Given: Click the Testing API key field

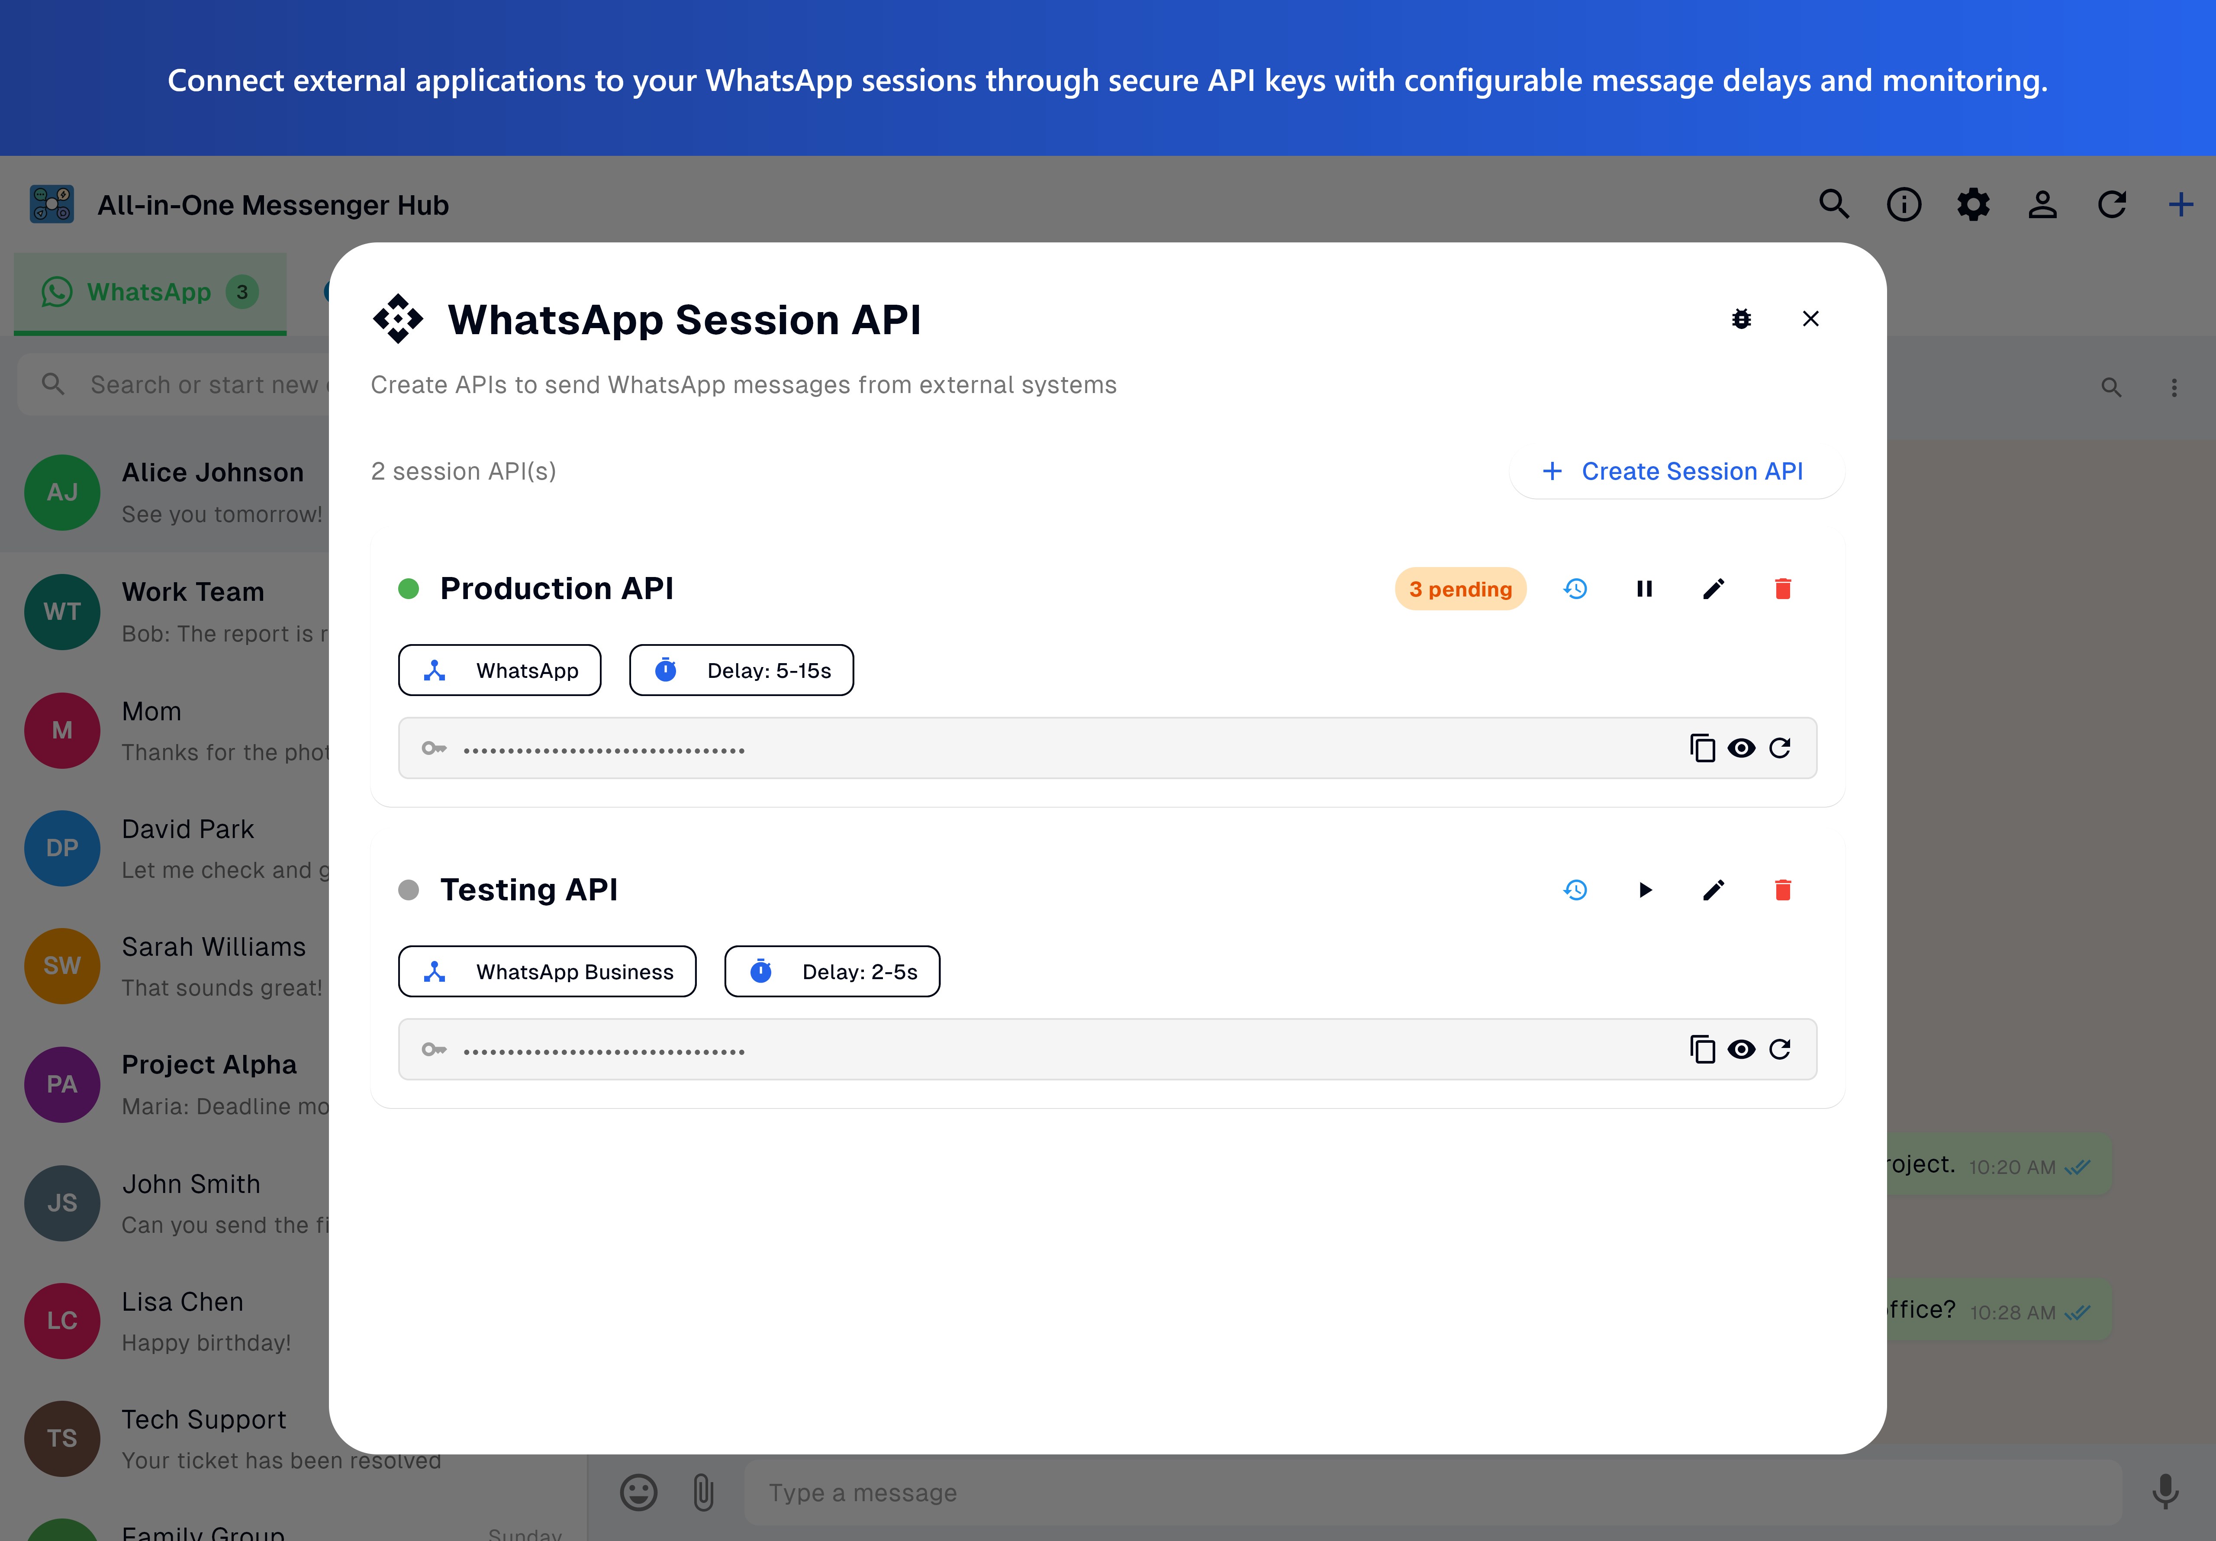Looking at the screenshot, I should click(1107, 1050).
